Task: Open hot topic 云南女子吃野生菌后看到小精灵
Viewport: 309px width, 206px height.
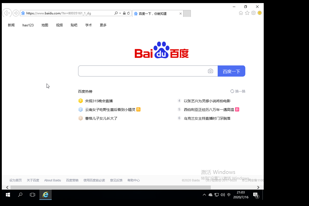Action: point(110,110)
